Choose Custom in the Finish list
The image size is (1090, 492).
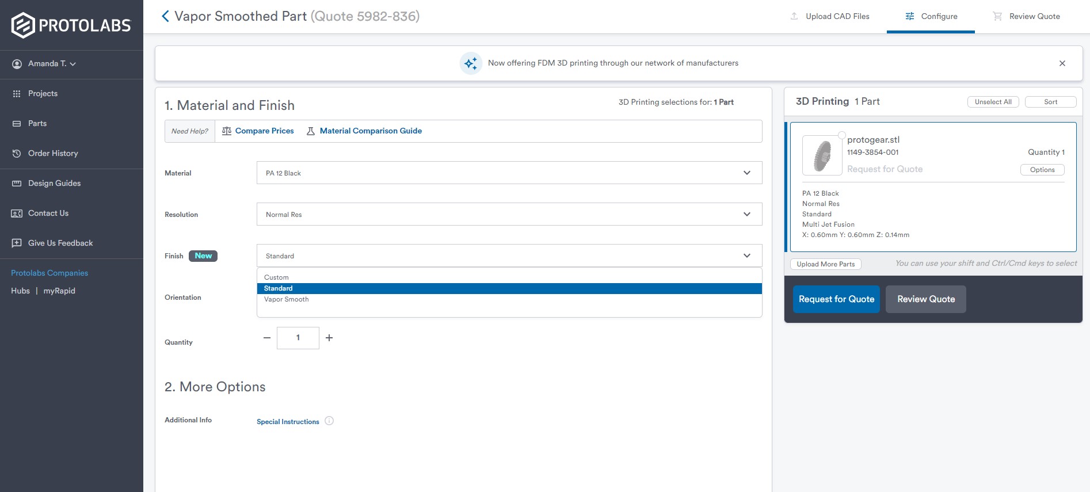click(509, 277)
